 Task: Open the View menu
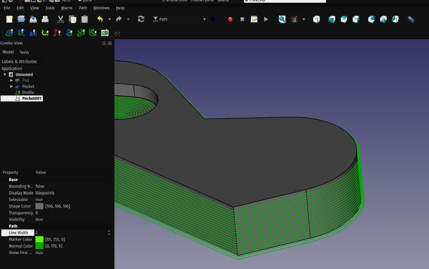coord(34,8)
